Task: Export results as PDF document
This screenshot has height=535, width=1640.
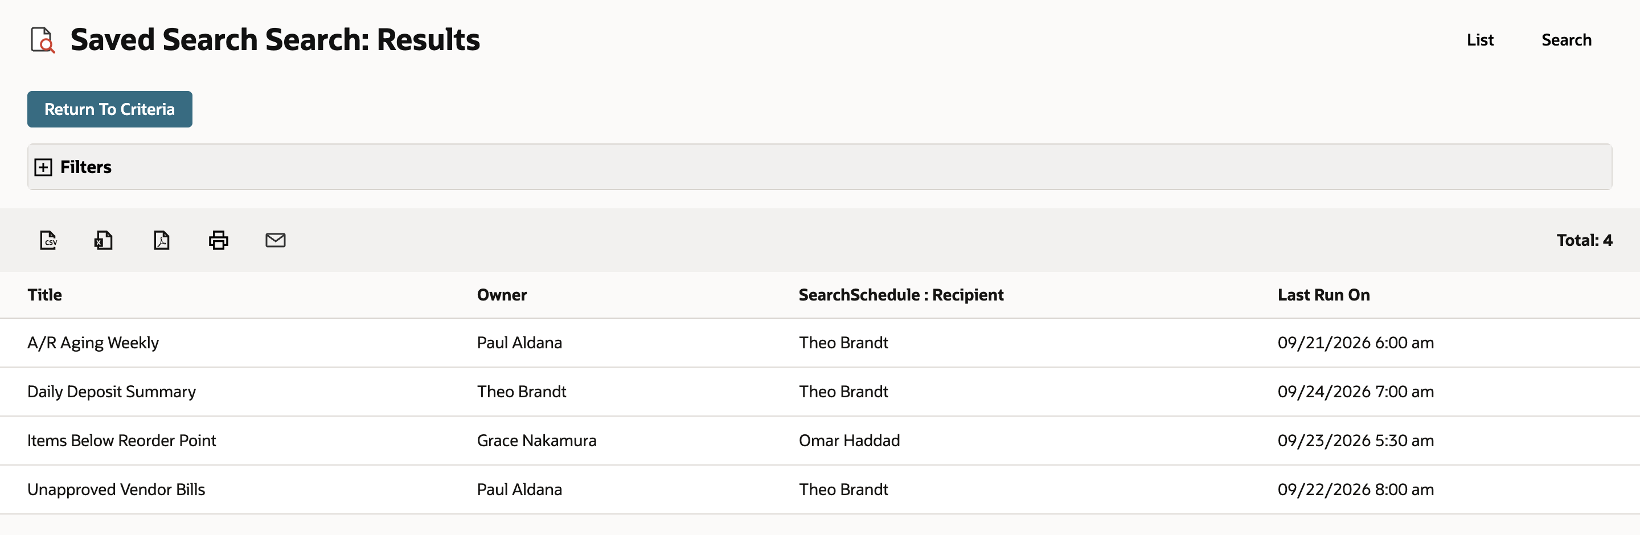Action: pos(162,240)
